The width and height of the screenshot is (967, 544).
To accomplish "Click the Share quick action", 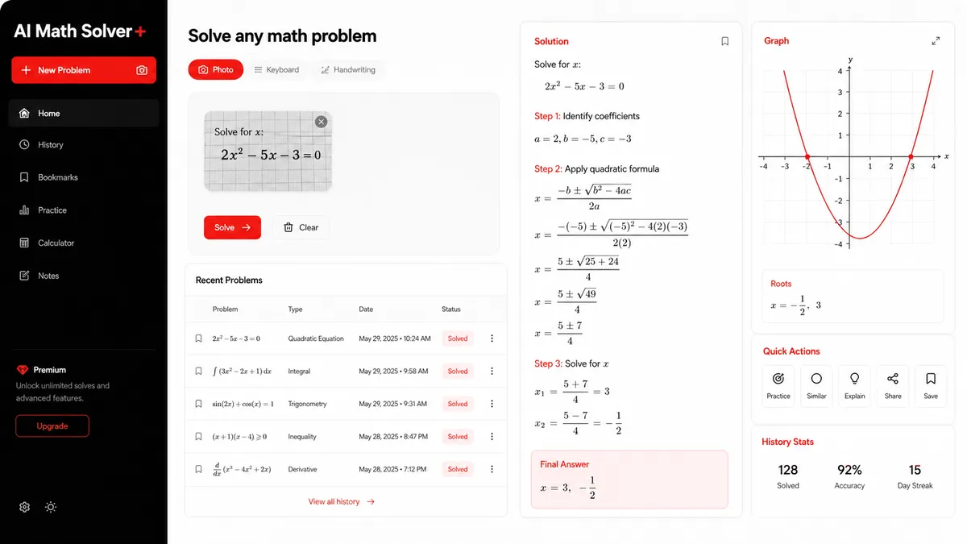I will 893,385.
